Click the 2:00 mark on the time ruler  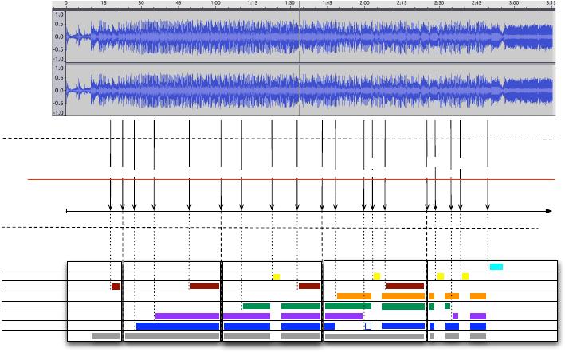pyautogui.click(x=363, y=4)
